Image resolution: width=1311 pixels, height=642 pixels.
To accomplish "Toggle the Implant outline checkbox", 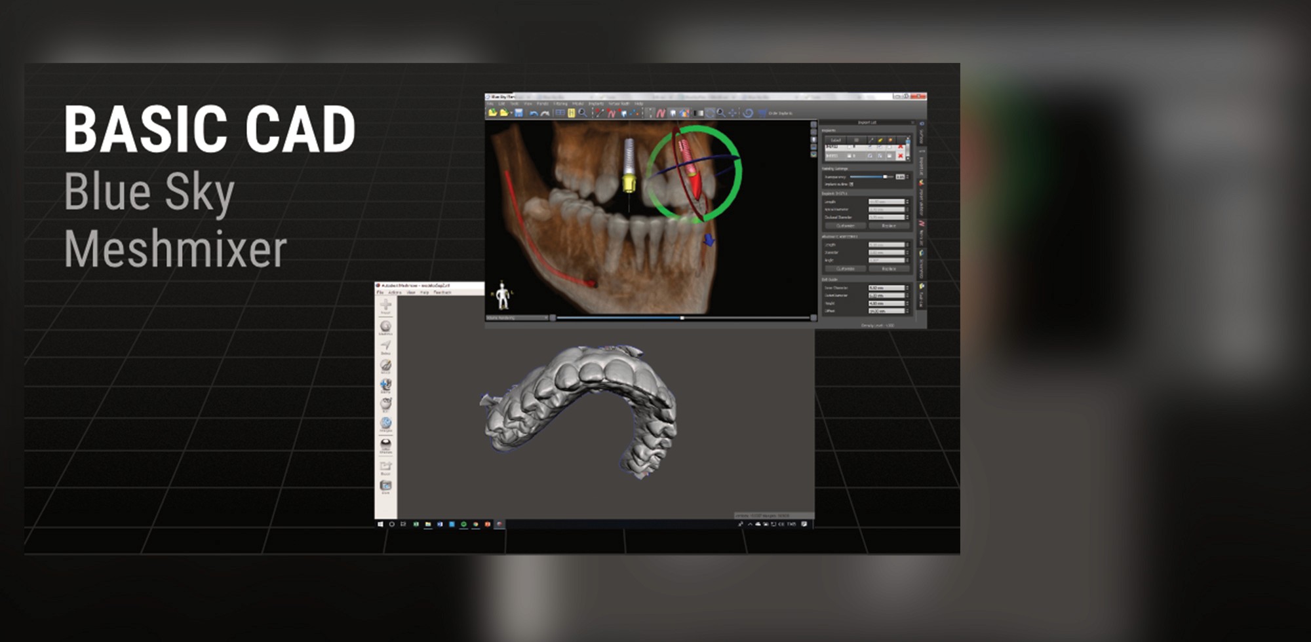I will pyautogui.click(x=851, y=184).
